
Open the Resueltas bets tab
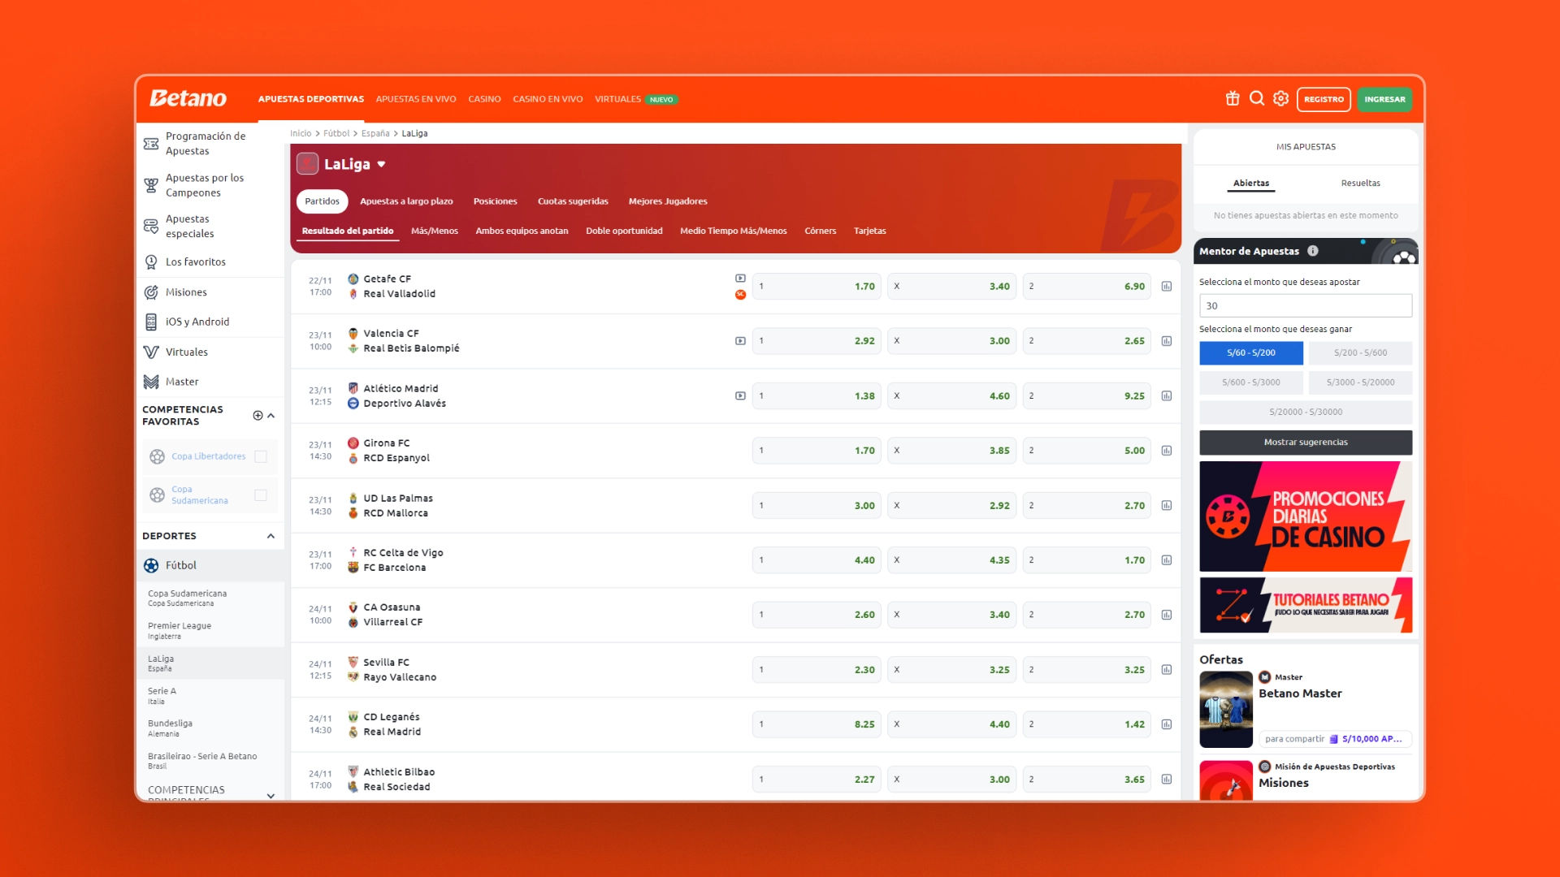pyautogui.click(x=1361, y=184)
